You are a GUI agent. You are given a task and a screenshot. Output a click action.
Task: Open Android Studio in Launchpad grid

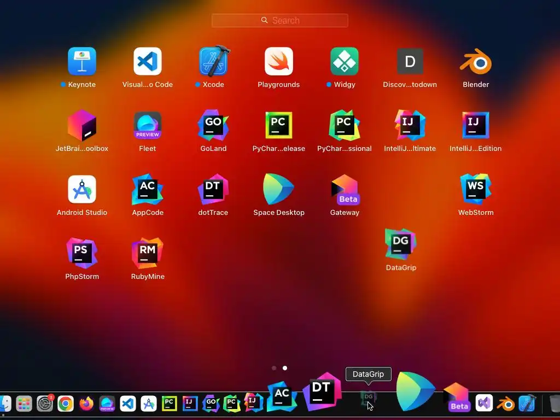coord(82,189)
